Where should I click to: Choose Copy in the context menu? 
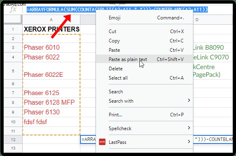coord(144,41)
